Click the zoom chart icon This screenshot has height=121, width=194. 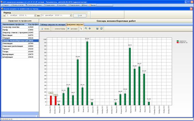(x=98, y=29)
